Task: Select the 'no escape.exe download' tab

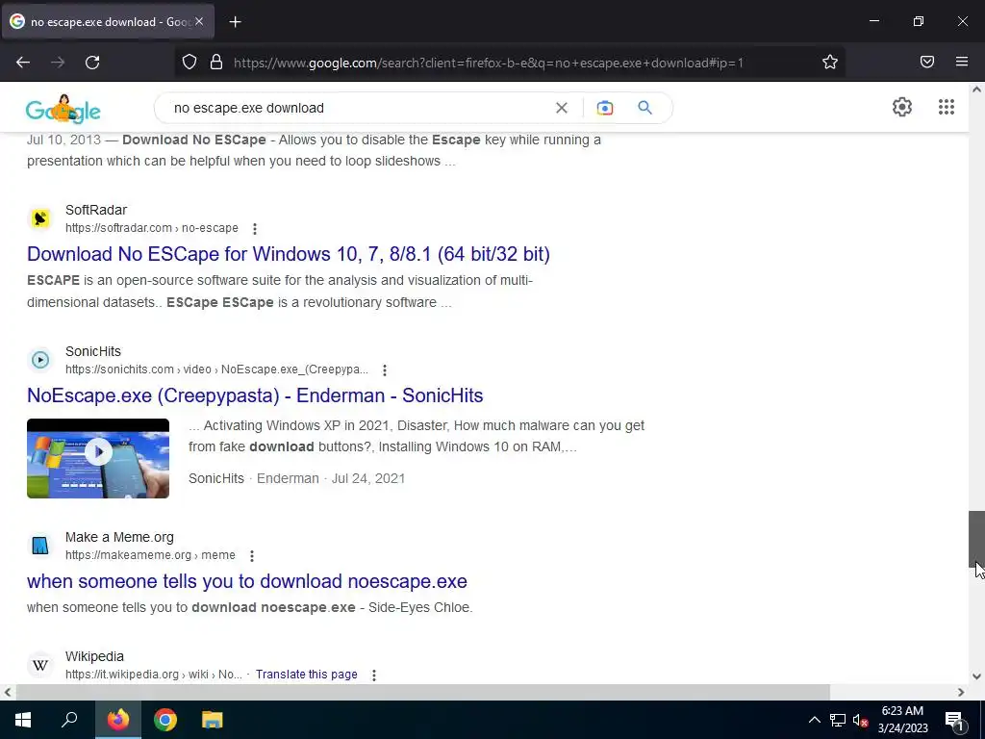Action: (x=108, y=22)
